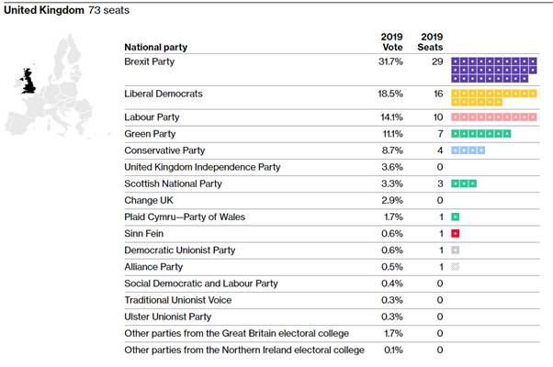Click the Liberal Democrats yellow seat block
Viewport: 553px width, 367px height.
(x=493, y=98)
